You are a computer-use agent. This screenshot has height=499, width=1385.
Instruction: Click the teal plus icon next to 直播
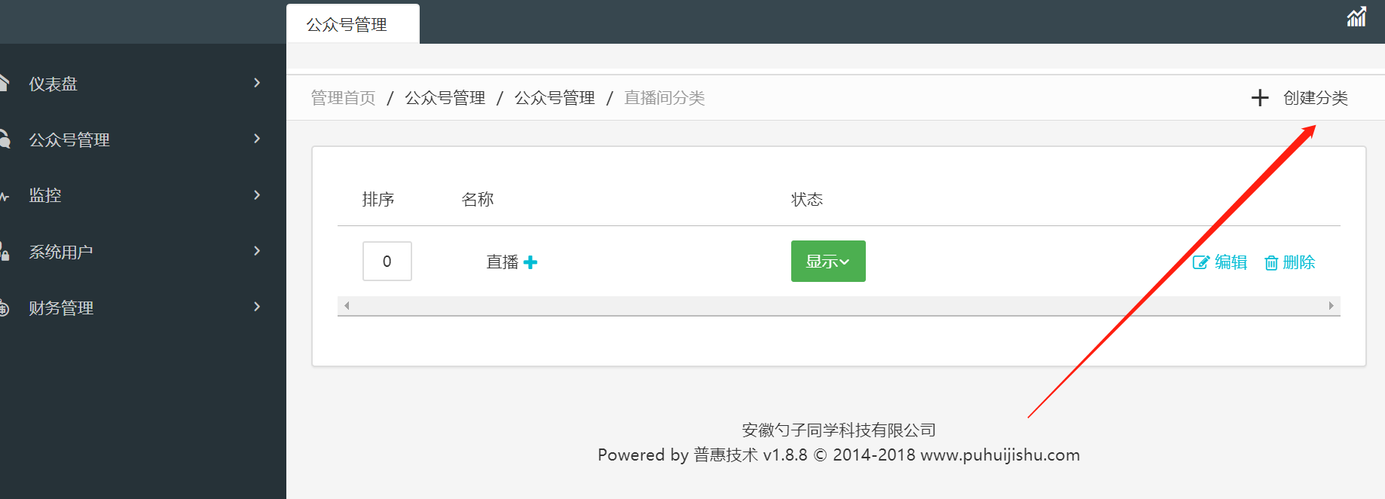point(530,262)
